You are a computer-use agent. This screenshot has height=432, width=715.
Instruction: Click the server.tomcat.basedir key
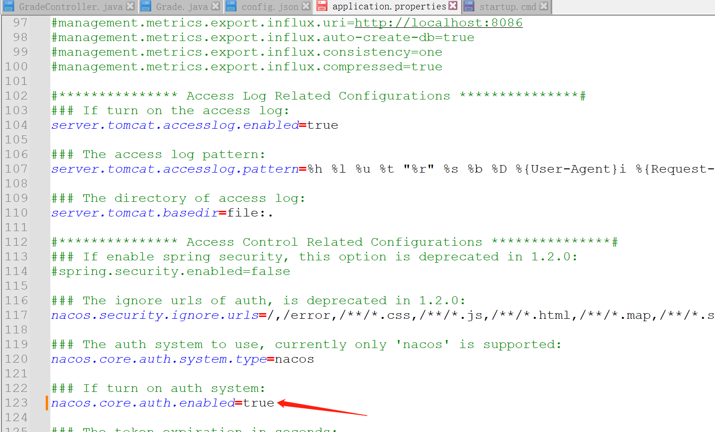click(x=135, y=213)
